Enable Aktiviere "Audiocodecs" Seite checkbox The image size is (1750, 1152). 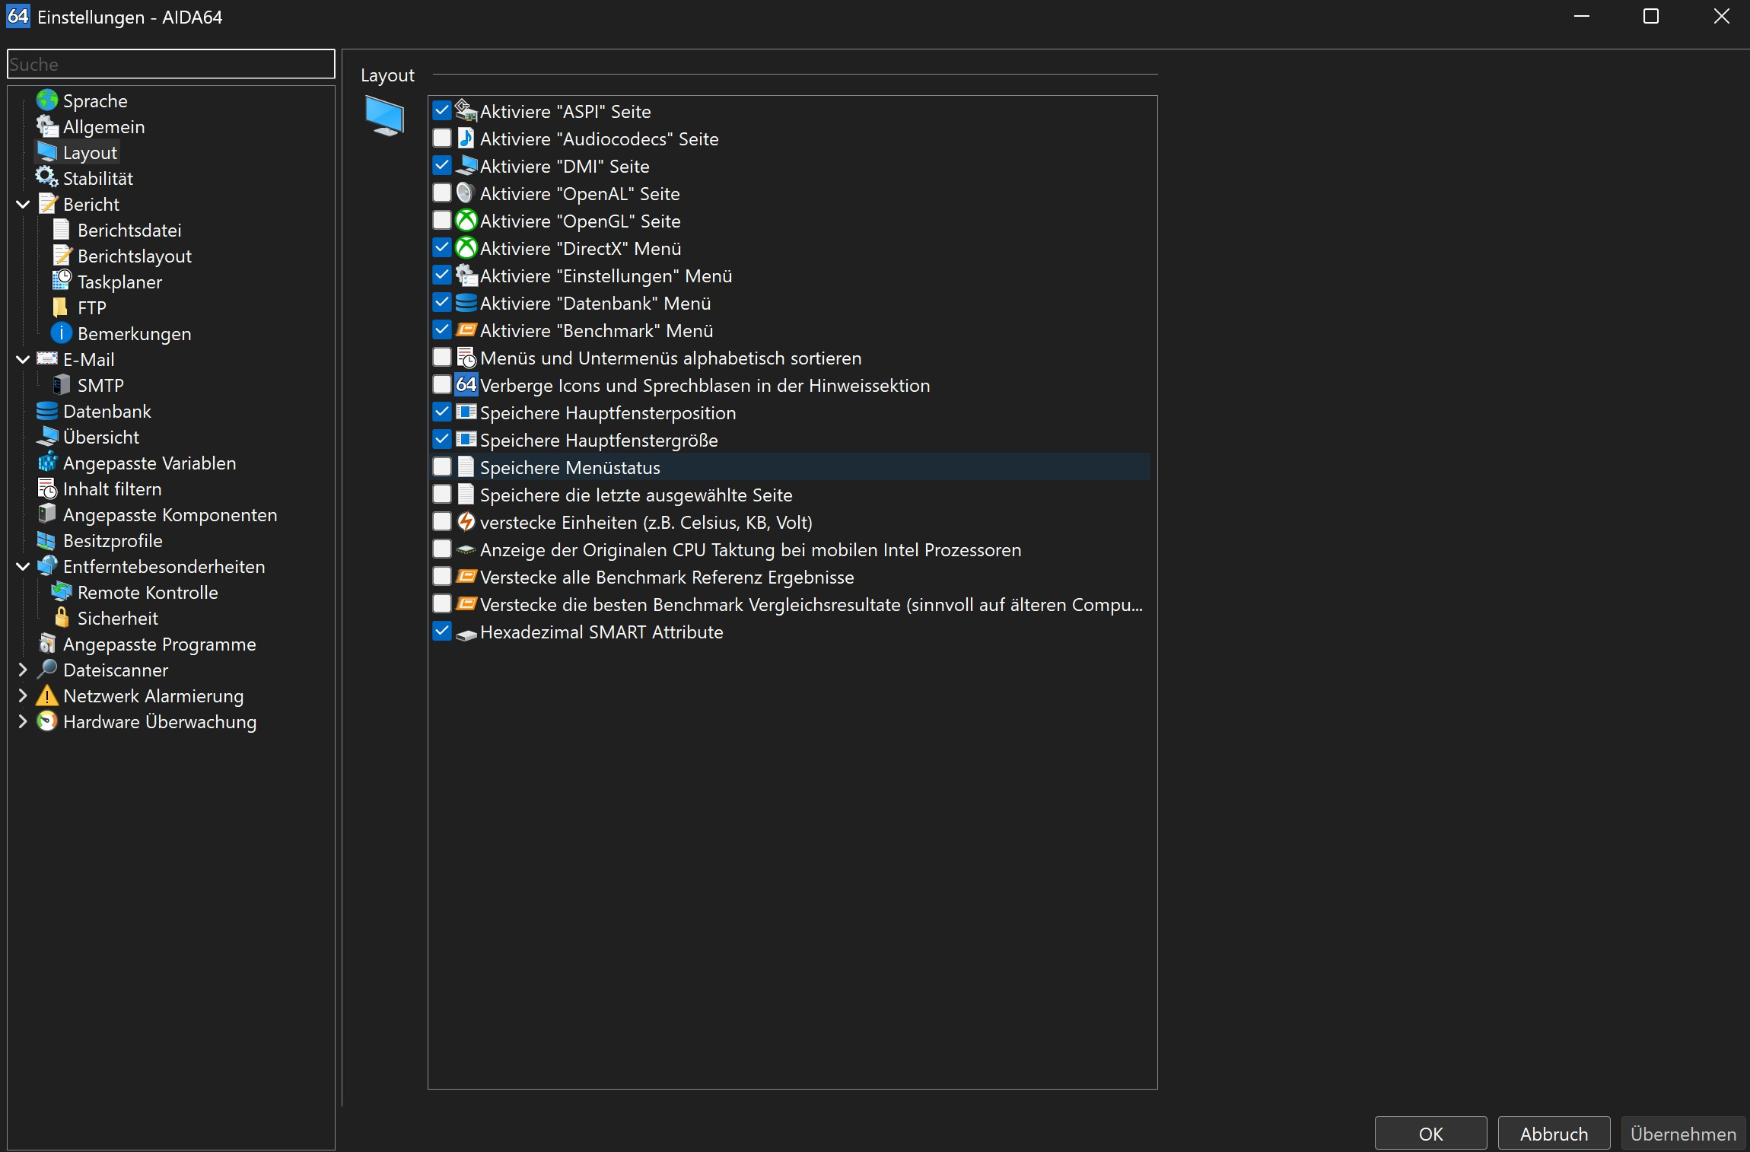(x=442, y=138)
